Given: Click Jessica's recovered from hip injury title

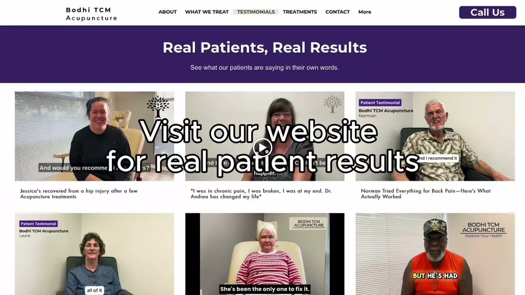Looking at the screenshot, I should click(x=78, y=194).
